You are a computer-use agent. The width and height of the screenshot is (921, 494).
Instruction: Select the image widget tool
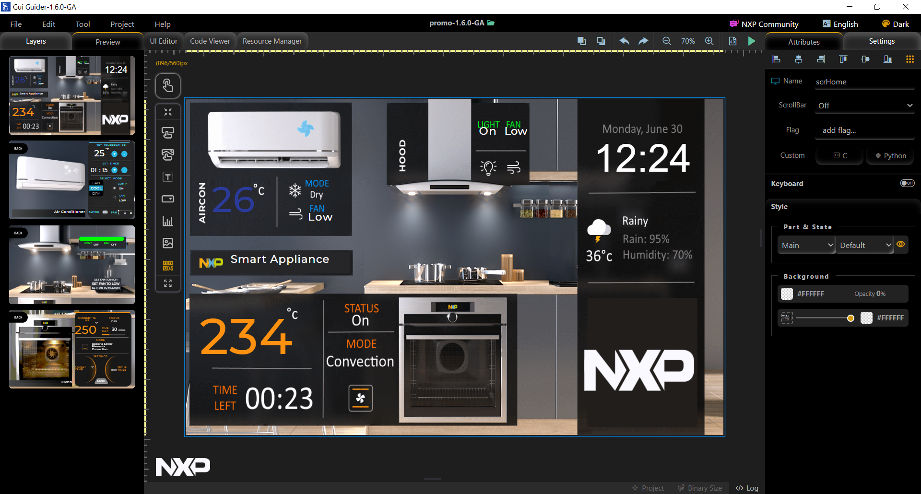pos(168,243)
